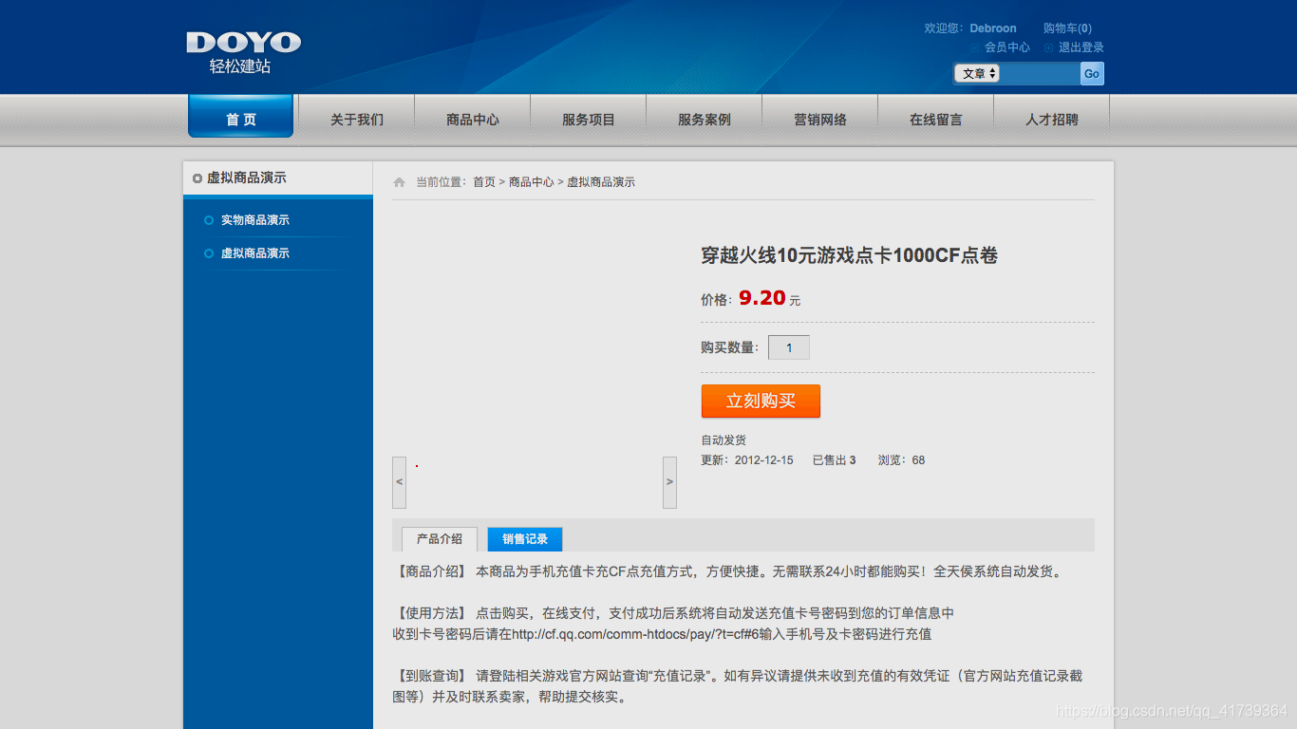This screenshot has height=729, width=1297.
Task: Click the 购买数量 quantity field
Action: (x=789, y=347)
